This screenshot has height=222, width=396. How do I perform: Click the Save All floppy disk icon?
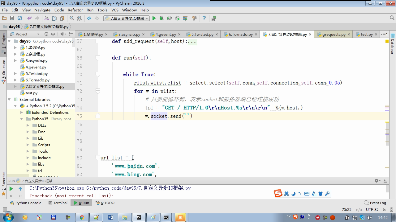click(x=12, y=18)
